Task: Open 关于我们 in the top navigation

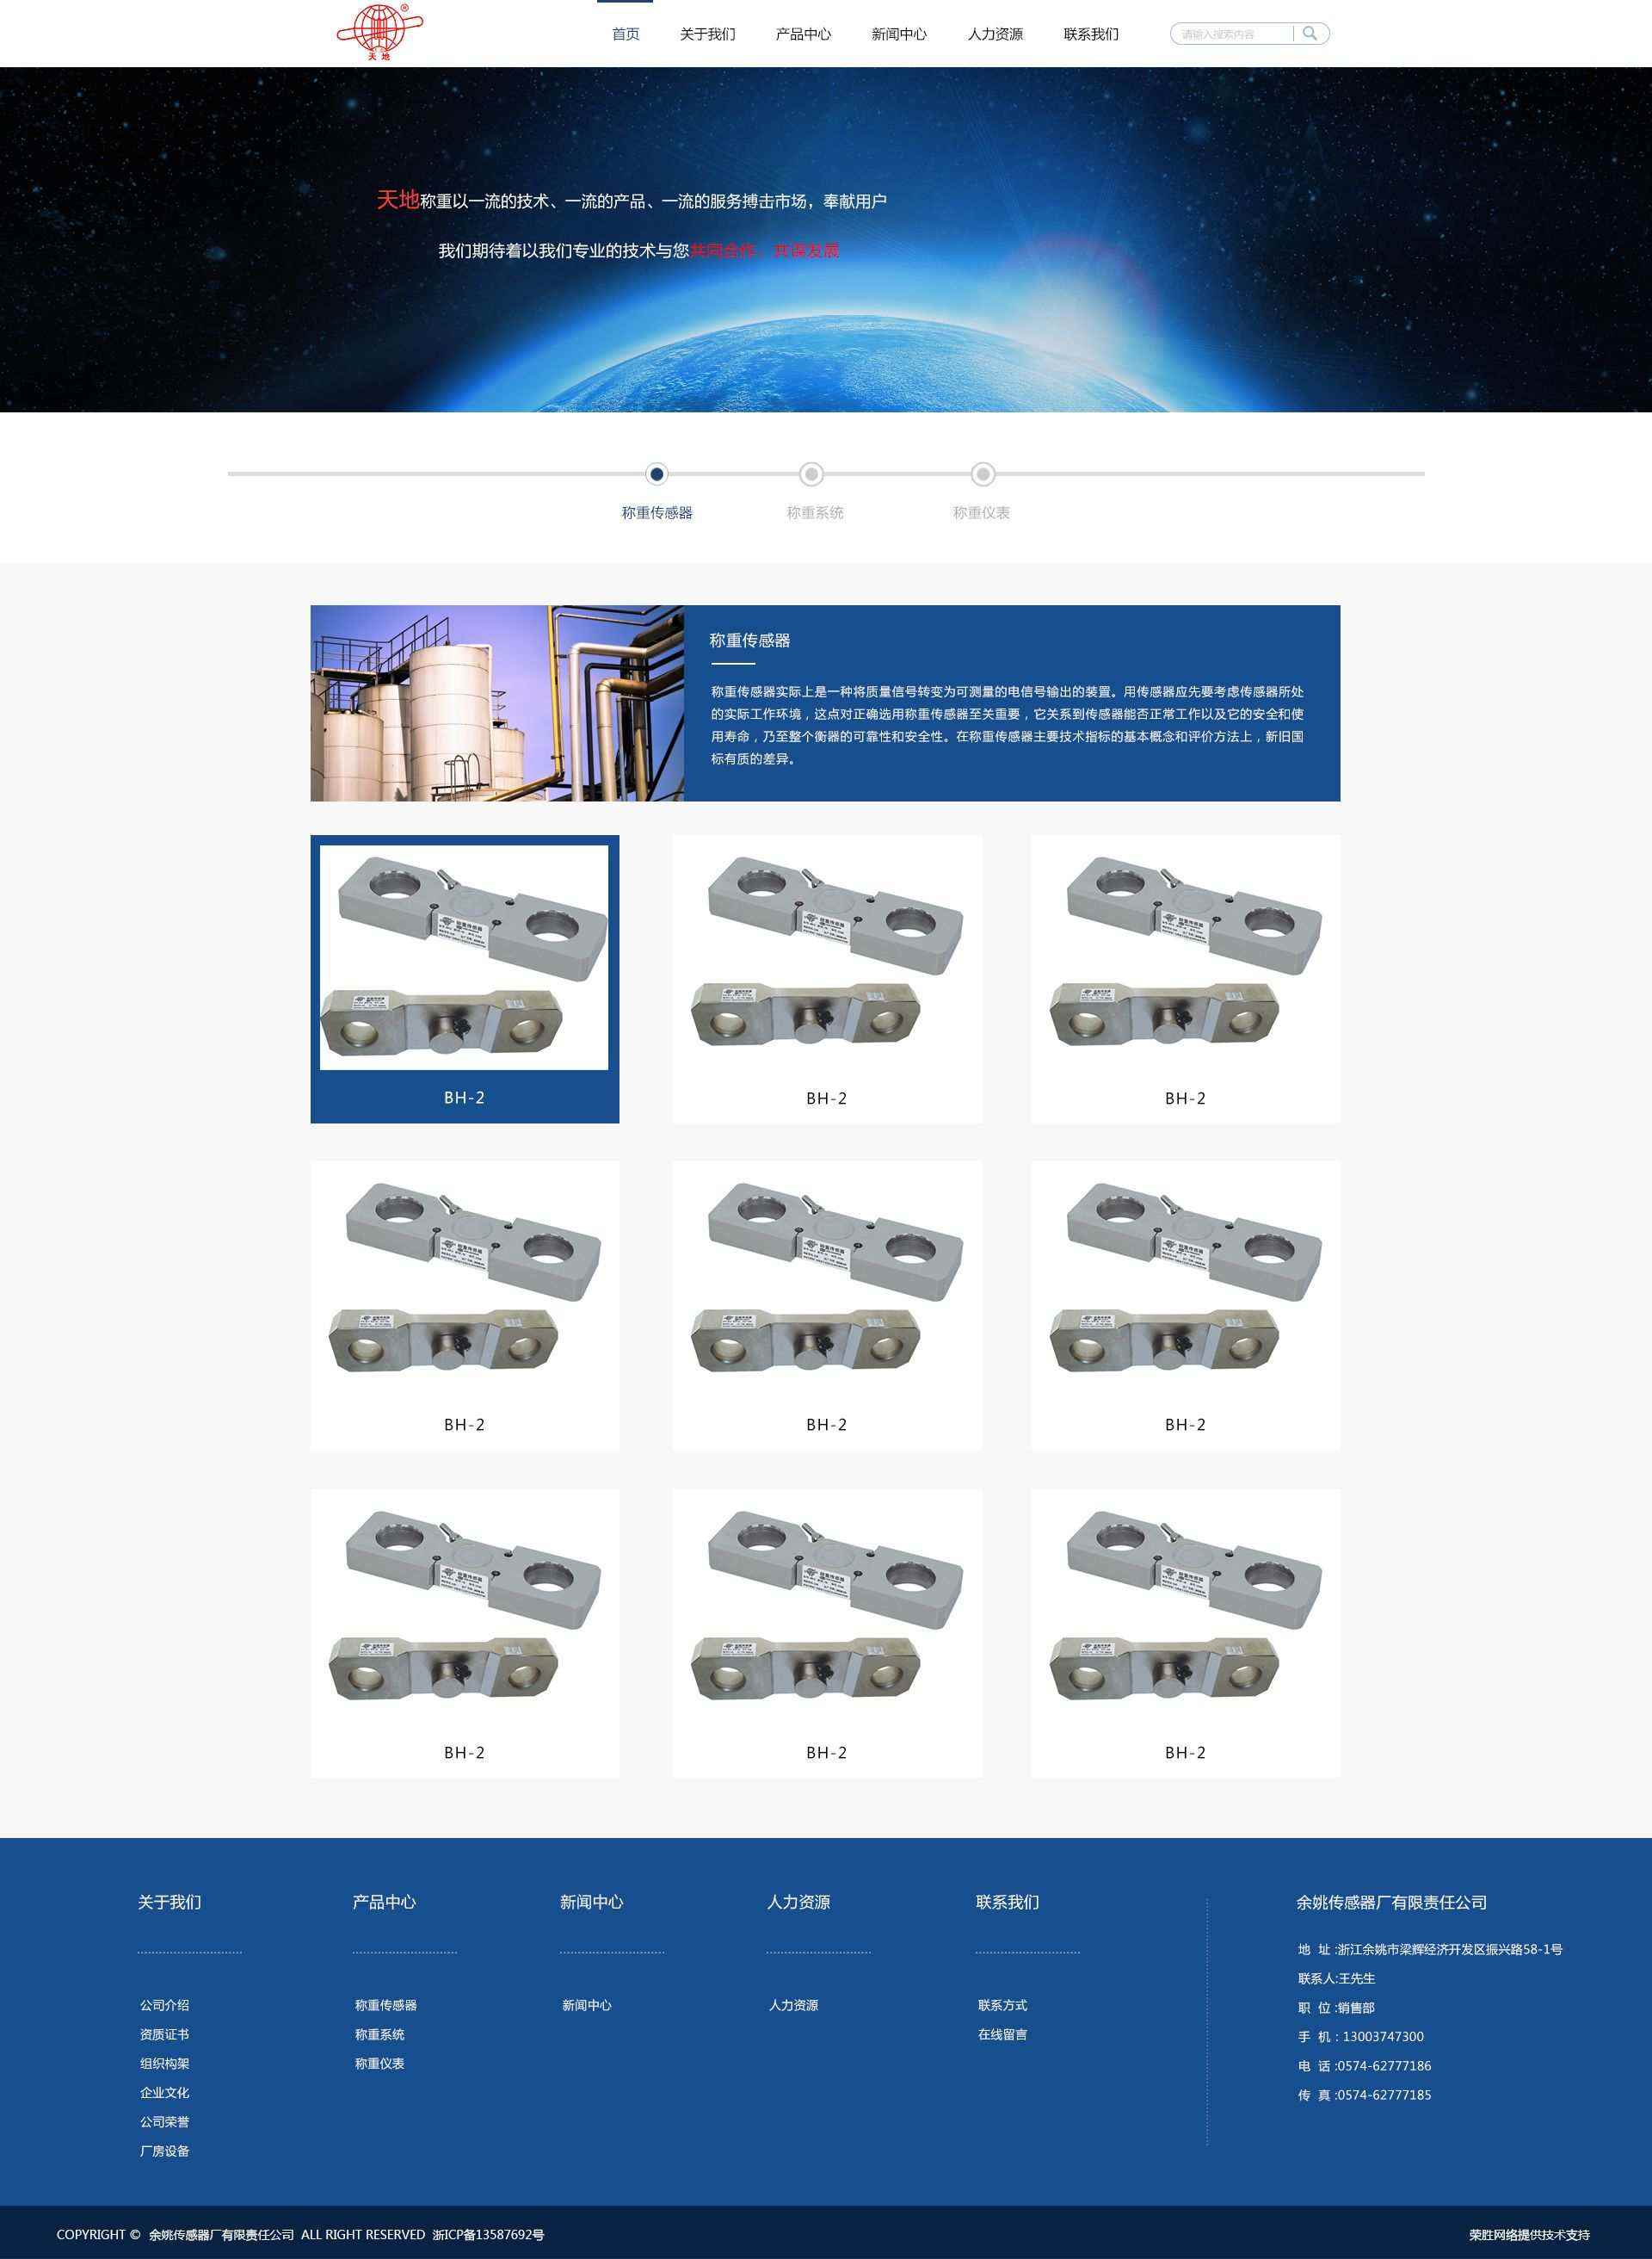Action: pos(707,34)
